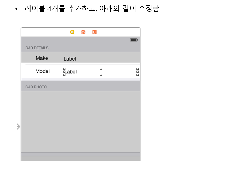Screen dimensions: 249x187
Task: Click bottom-right resize handle of selected Label
Action: click(x=137, y=75)
